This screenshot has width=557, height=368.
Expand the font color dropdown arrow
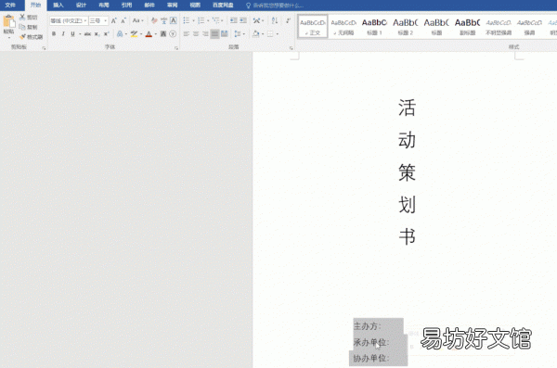click(156, 34)
